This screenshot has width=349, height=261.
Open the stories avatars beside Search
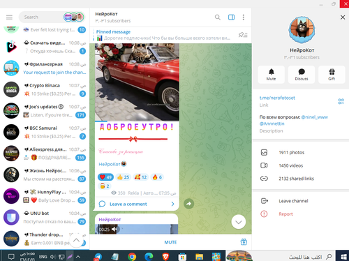[x=73, y=17]
